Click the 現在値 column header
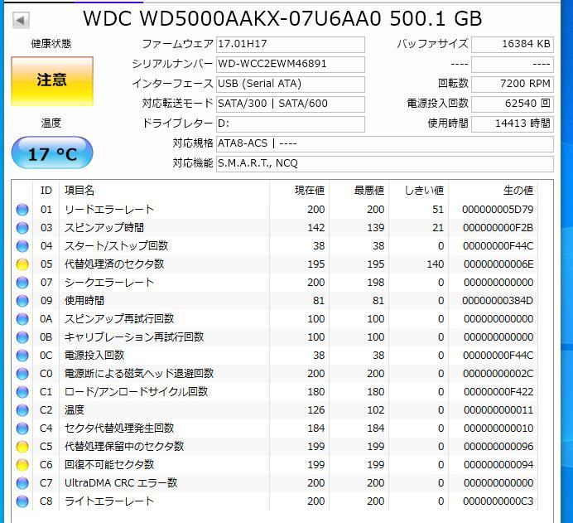Image resolution: width=573 pixels, height=523 pixels. tap(310, 191)
